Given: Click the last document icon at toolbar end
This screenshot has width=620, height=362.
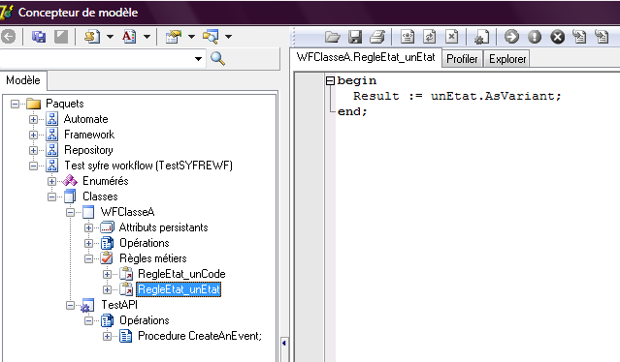Looking at the screenshot, I should (x=602, y=37).
